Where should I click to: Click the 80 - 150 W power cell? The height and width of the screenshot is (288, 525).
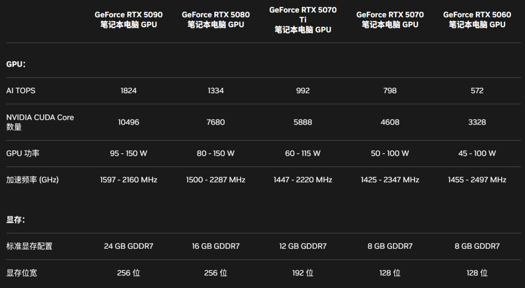pos(216,153)
